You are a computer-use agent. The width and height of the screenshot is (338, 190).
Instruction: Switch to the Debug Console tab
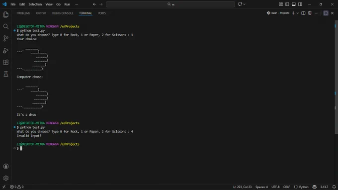[63, 13]
